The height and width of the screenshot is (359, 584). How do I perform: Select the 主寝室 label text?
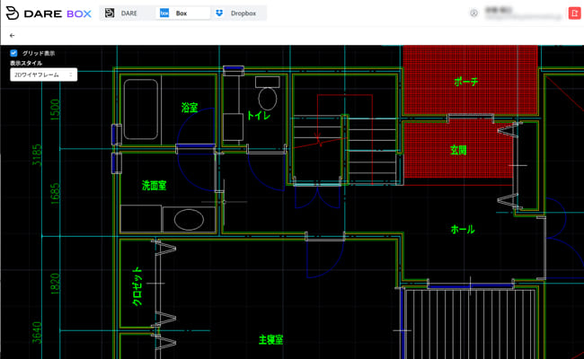[270, 340]
